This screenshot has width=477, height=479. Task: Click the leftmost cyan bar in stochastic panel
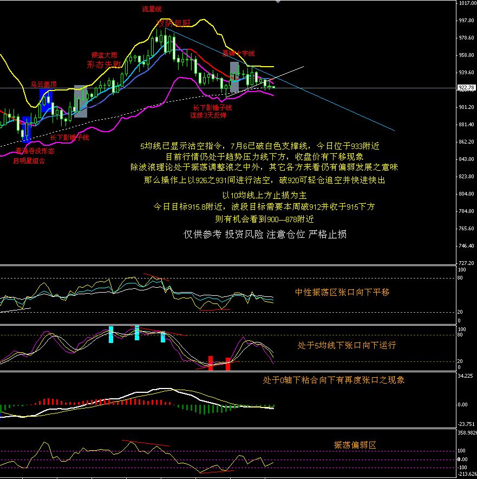[111, 334]
